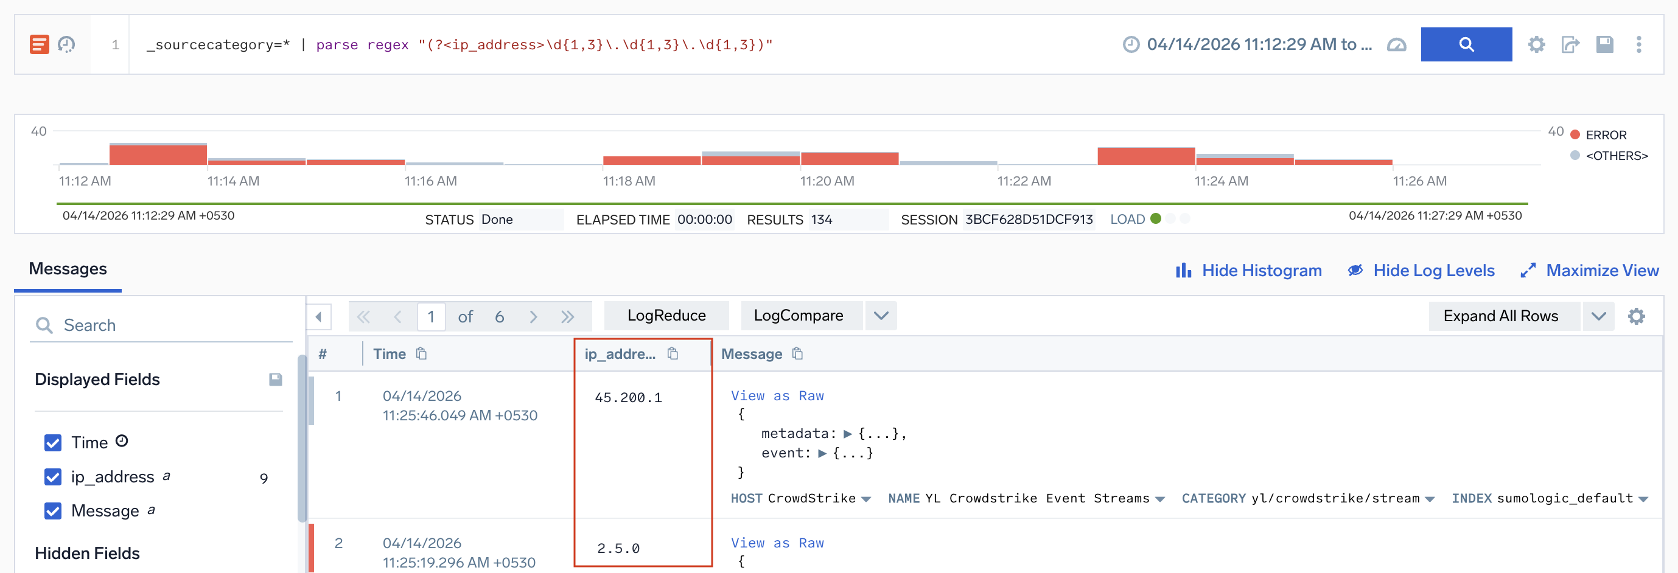Save the search with the floppy disk icon
The image size is (1678, 573).
tap(1604, 44)
